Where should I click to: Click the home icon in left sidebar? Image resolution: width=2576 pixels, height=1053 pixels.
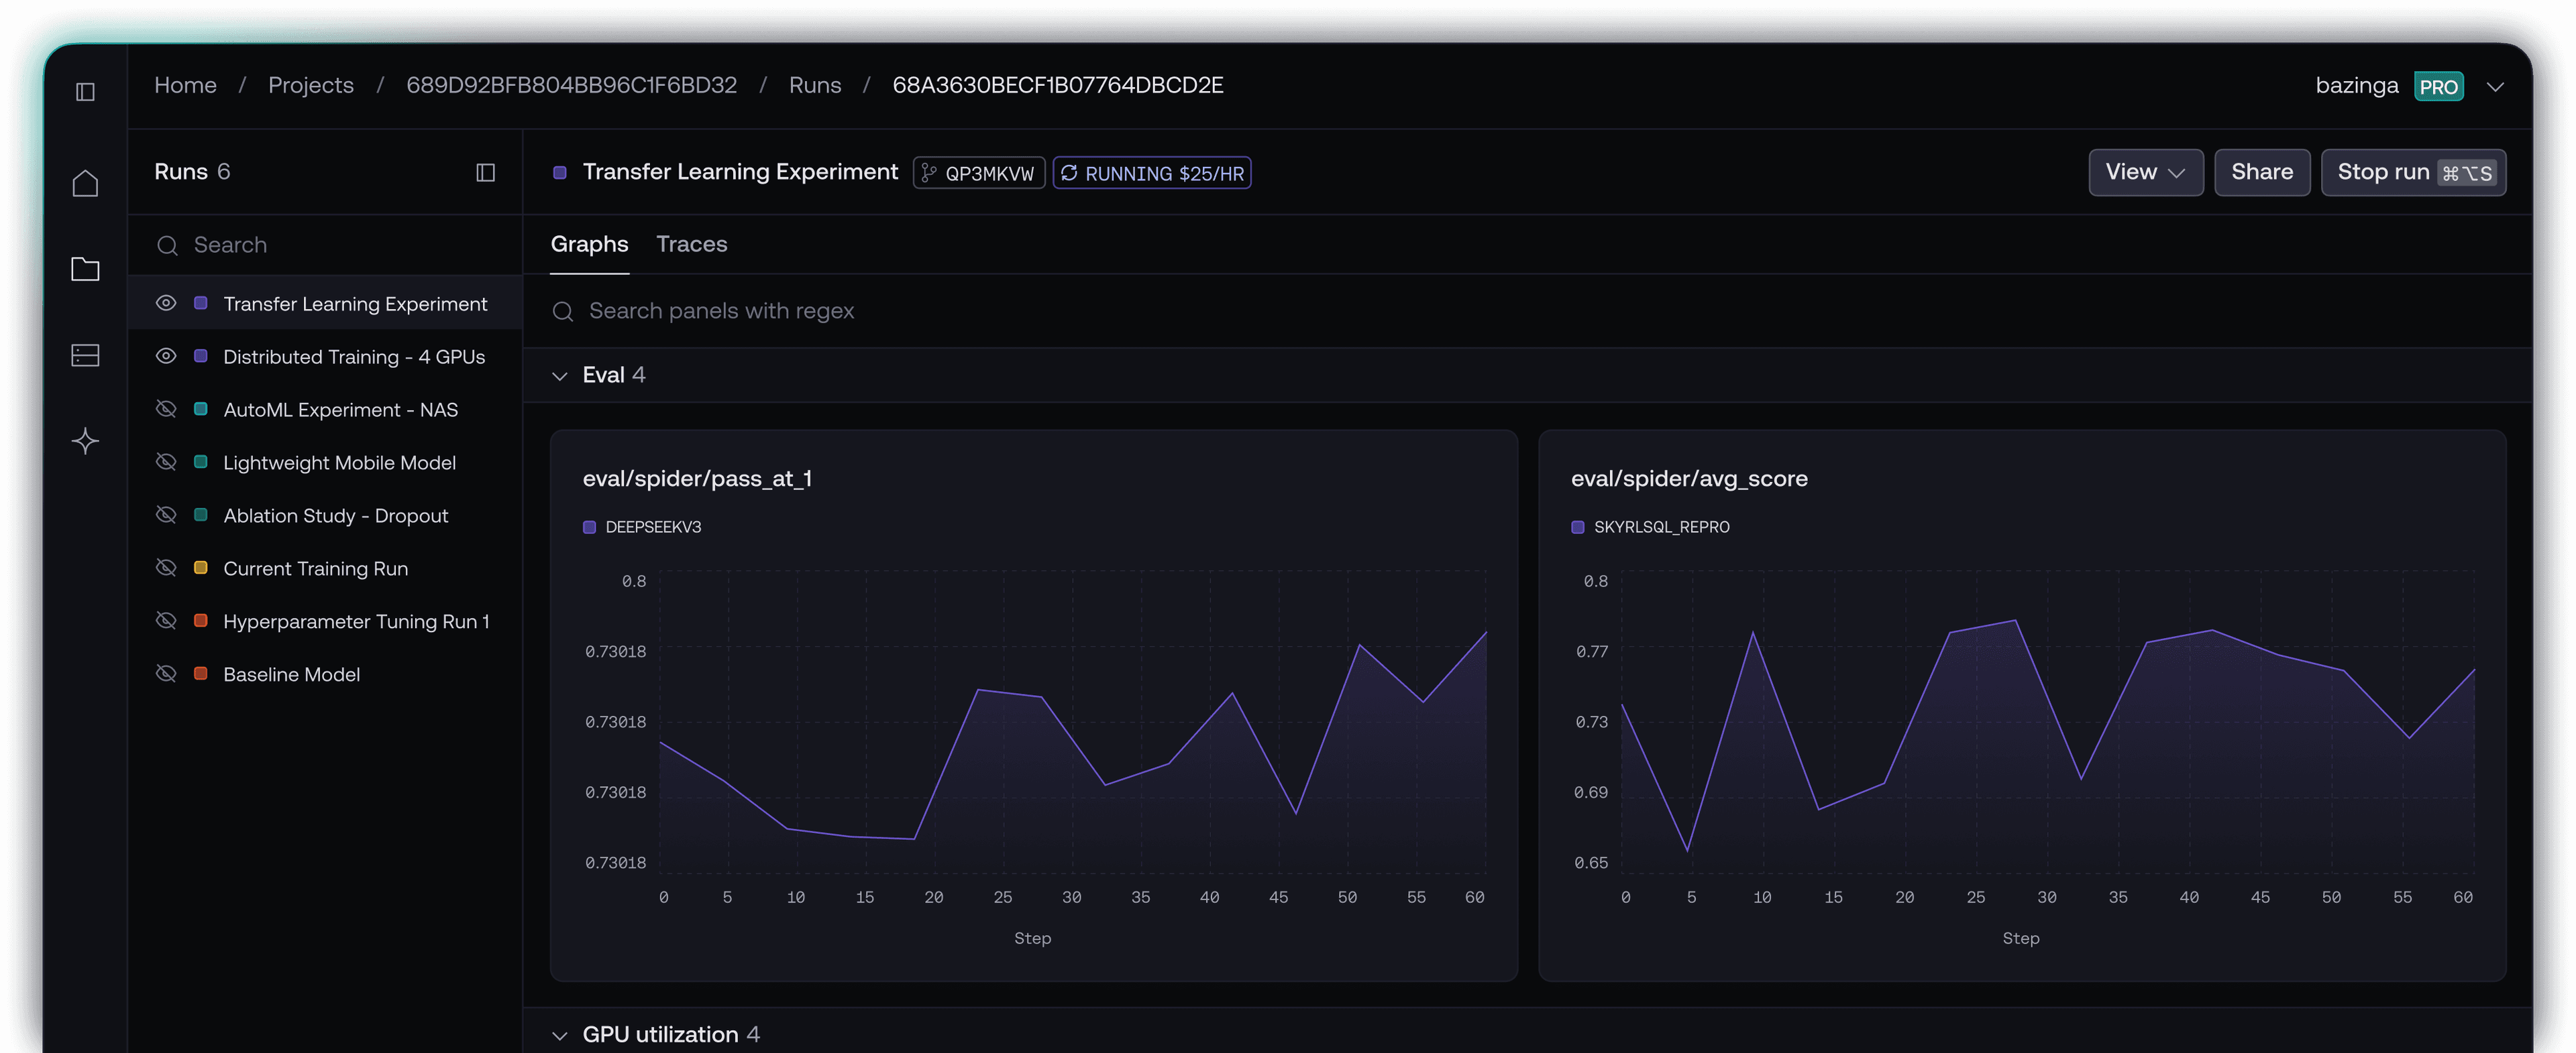click(85, 183)
